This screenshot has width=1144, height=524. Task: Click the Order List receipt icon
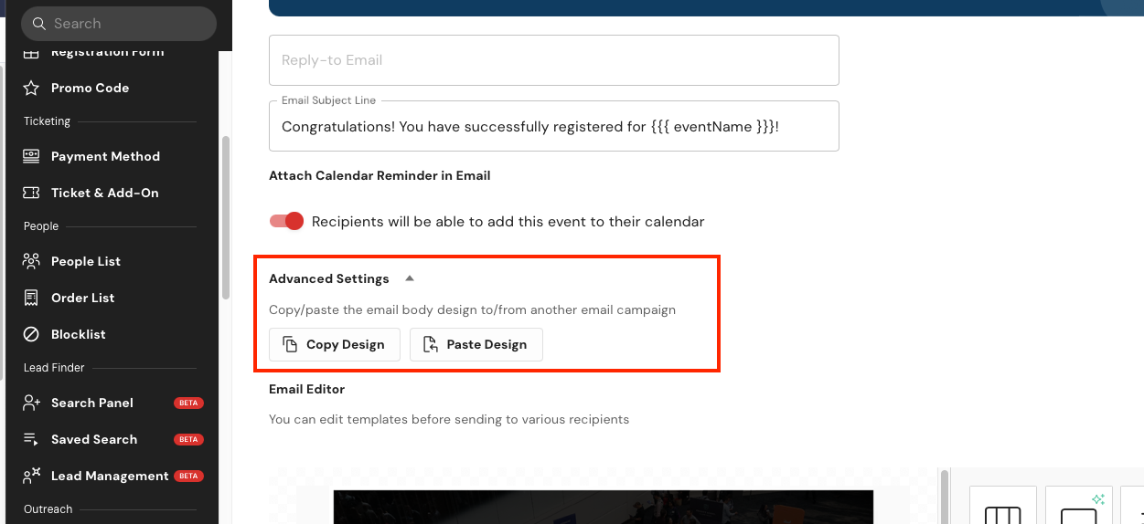coord(31,298)
